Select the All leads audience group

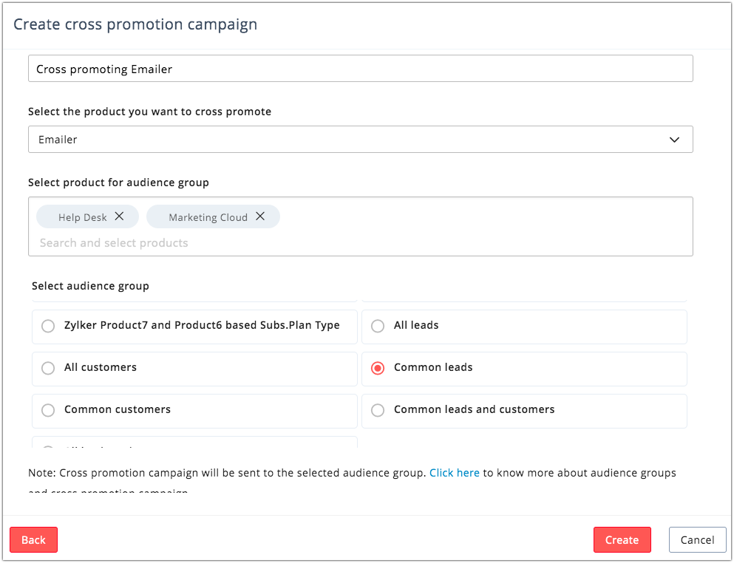click(378, 326)
